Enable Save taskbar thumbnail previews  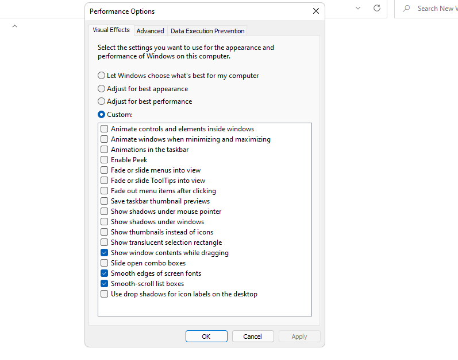(104, 201)
